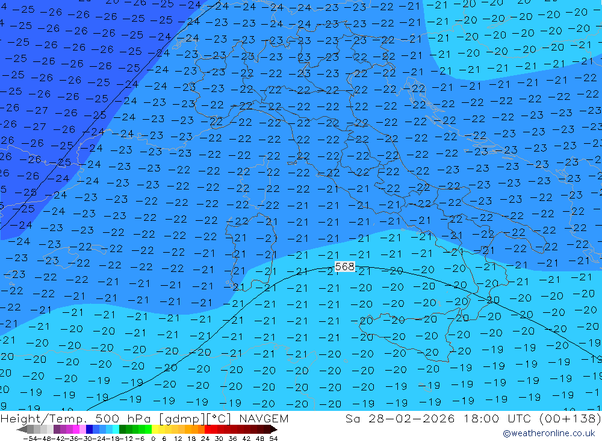Pick the dark blue legend color swatch

click(x=89, y=429)
